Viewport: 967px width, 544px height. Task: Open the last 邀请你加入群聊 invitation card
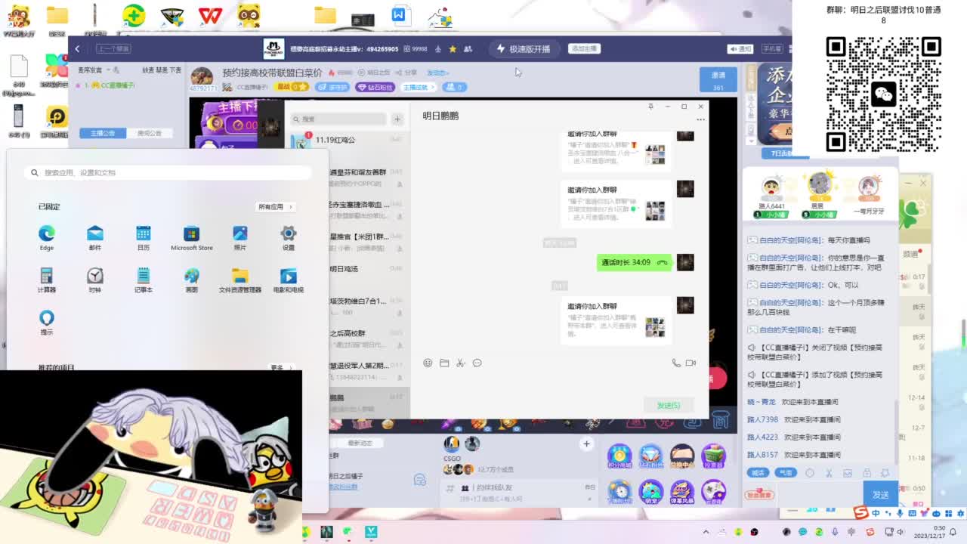point(616,321)
